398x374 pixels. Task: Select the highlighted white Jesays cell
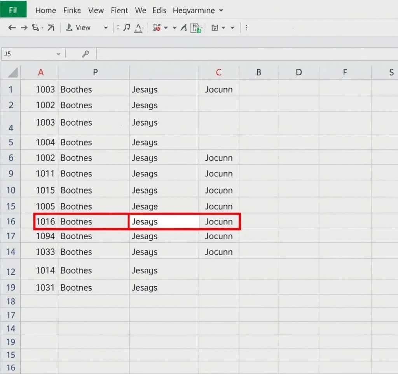(x=164, y=221)
